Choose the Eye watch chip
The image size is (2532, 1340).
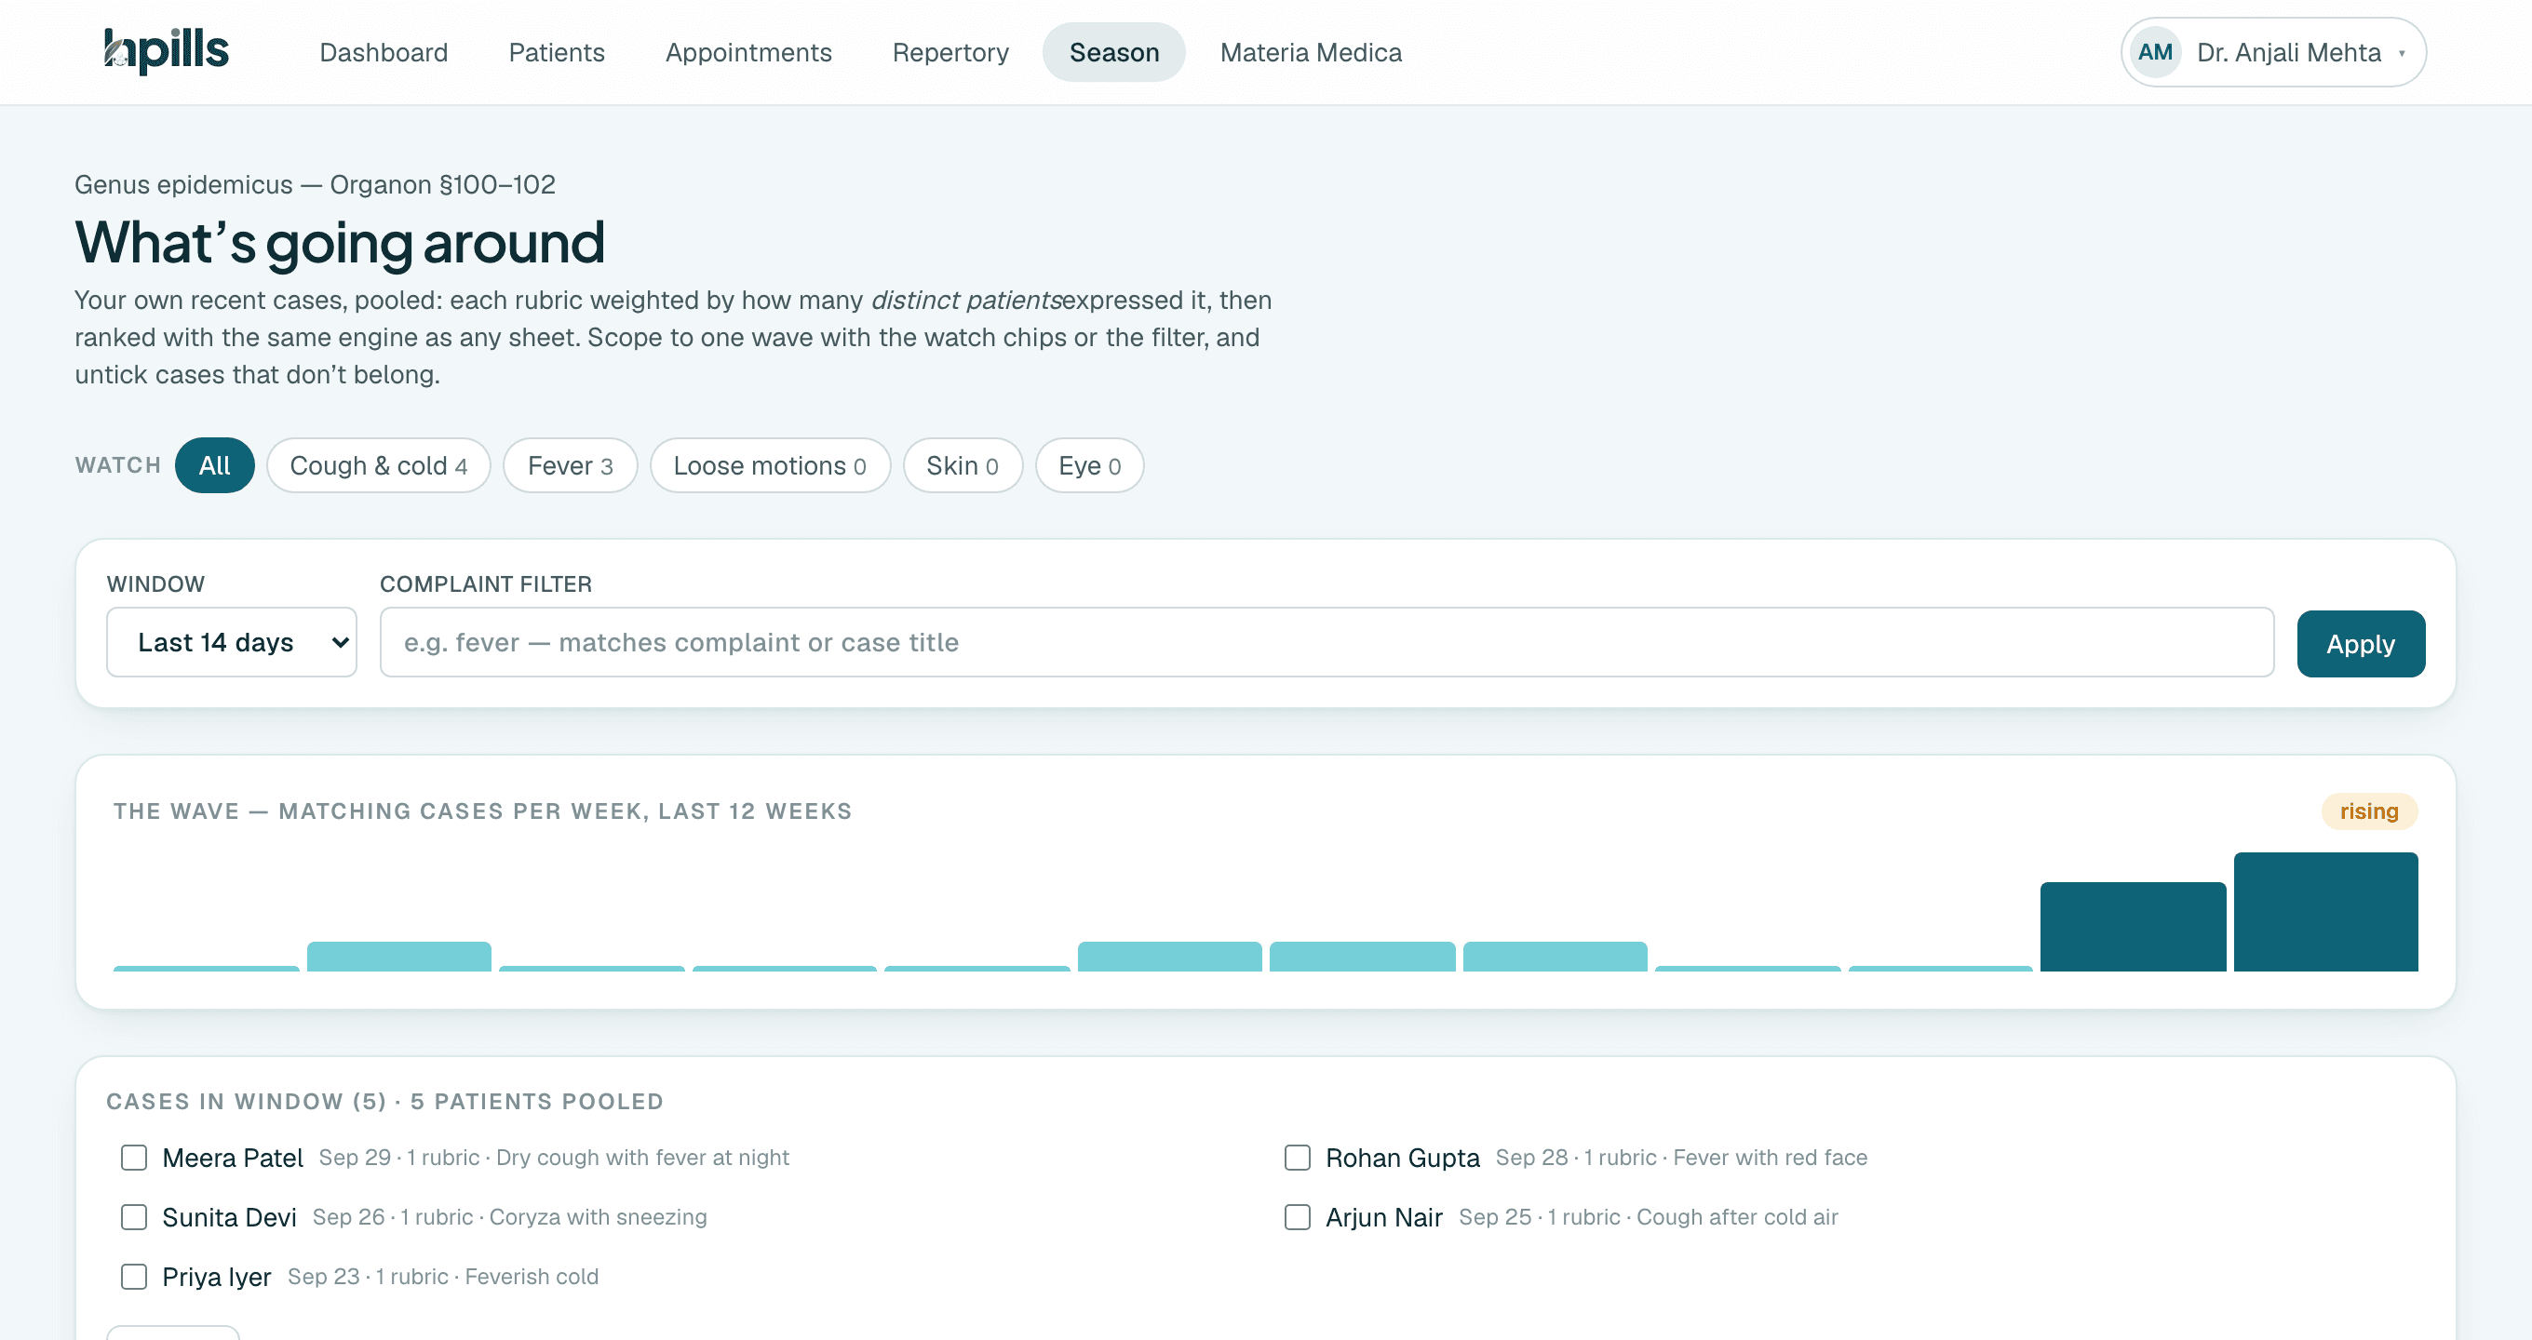tap(1089, 464)
